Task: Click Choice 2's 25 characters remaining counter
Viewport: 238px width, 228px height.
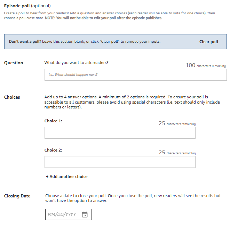Action: click(x=177, y=153)
